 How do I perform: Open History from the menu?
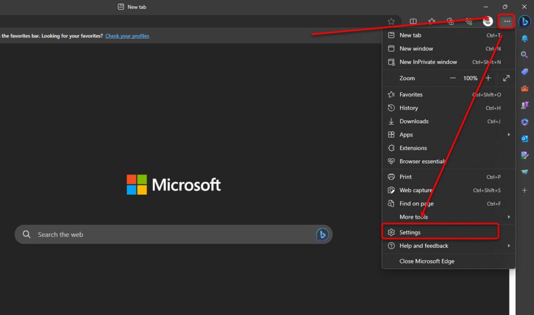click(448, 108)
